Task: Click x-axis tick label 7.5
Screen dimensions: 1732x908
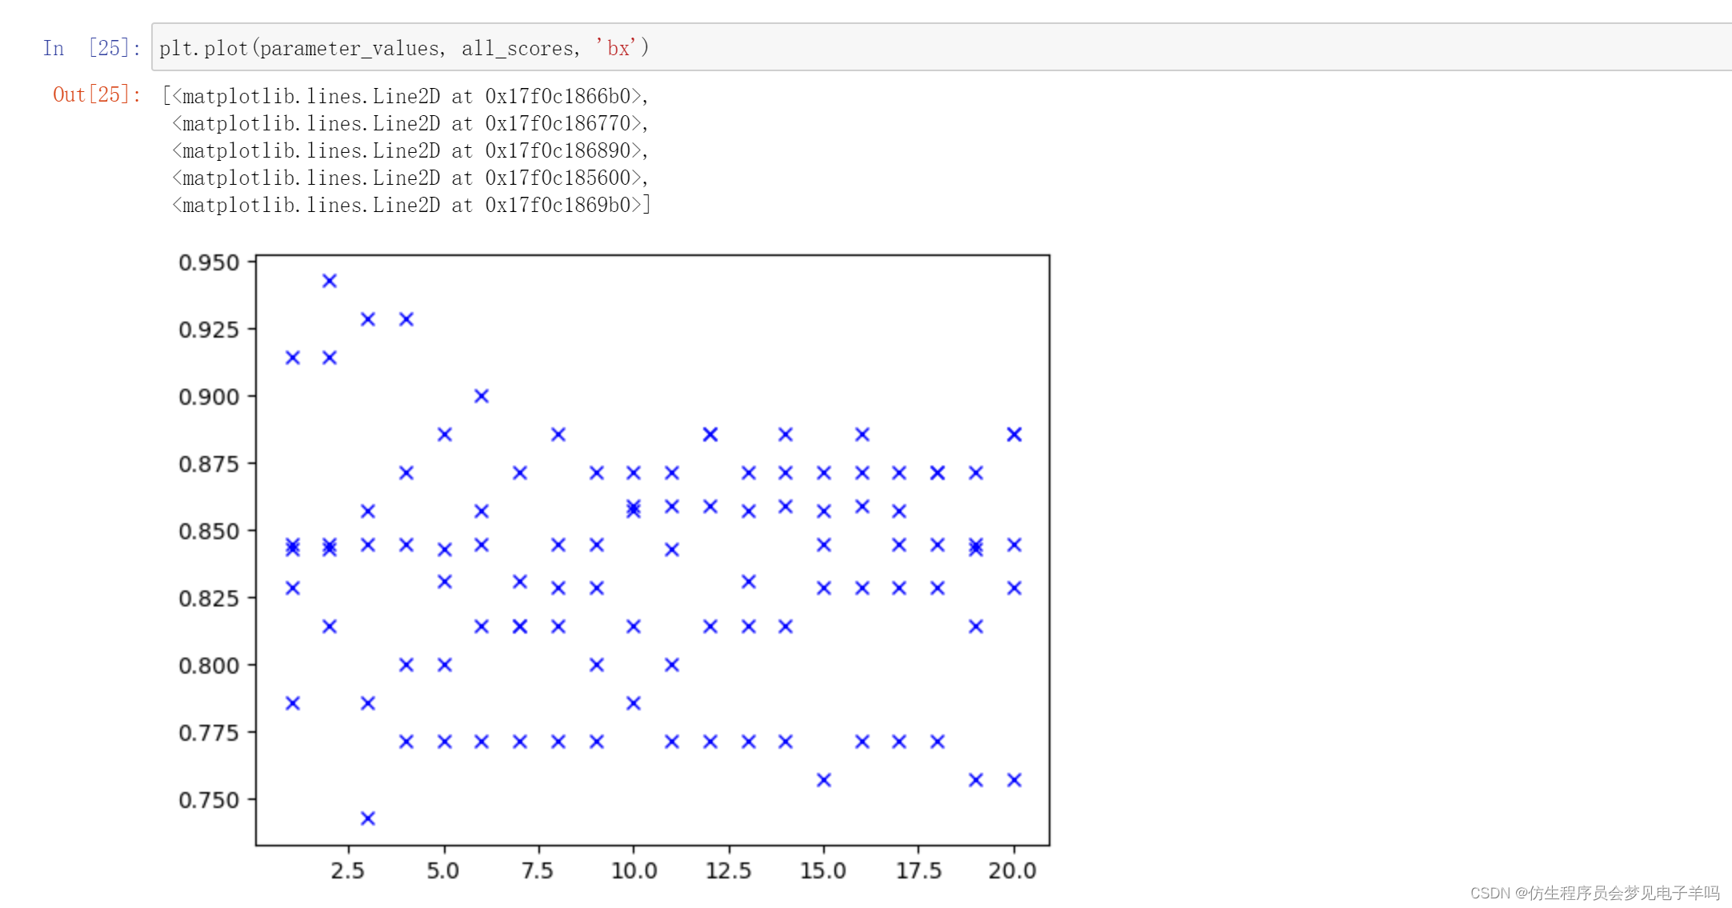Action: (538, 870)
